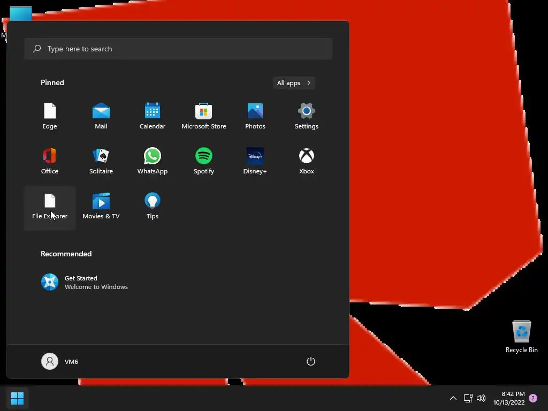Click the Recommended section heading
The height and width of the screenshot is (411, 548).
(66, 254)
